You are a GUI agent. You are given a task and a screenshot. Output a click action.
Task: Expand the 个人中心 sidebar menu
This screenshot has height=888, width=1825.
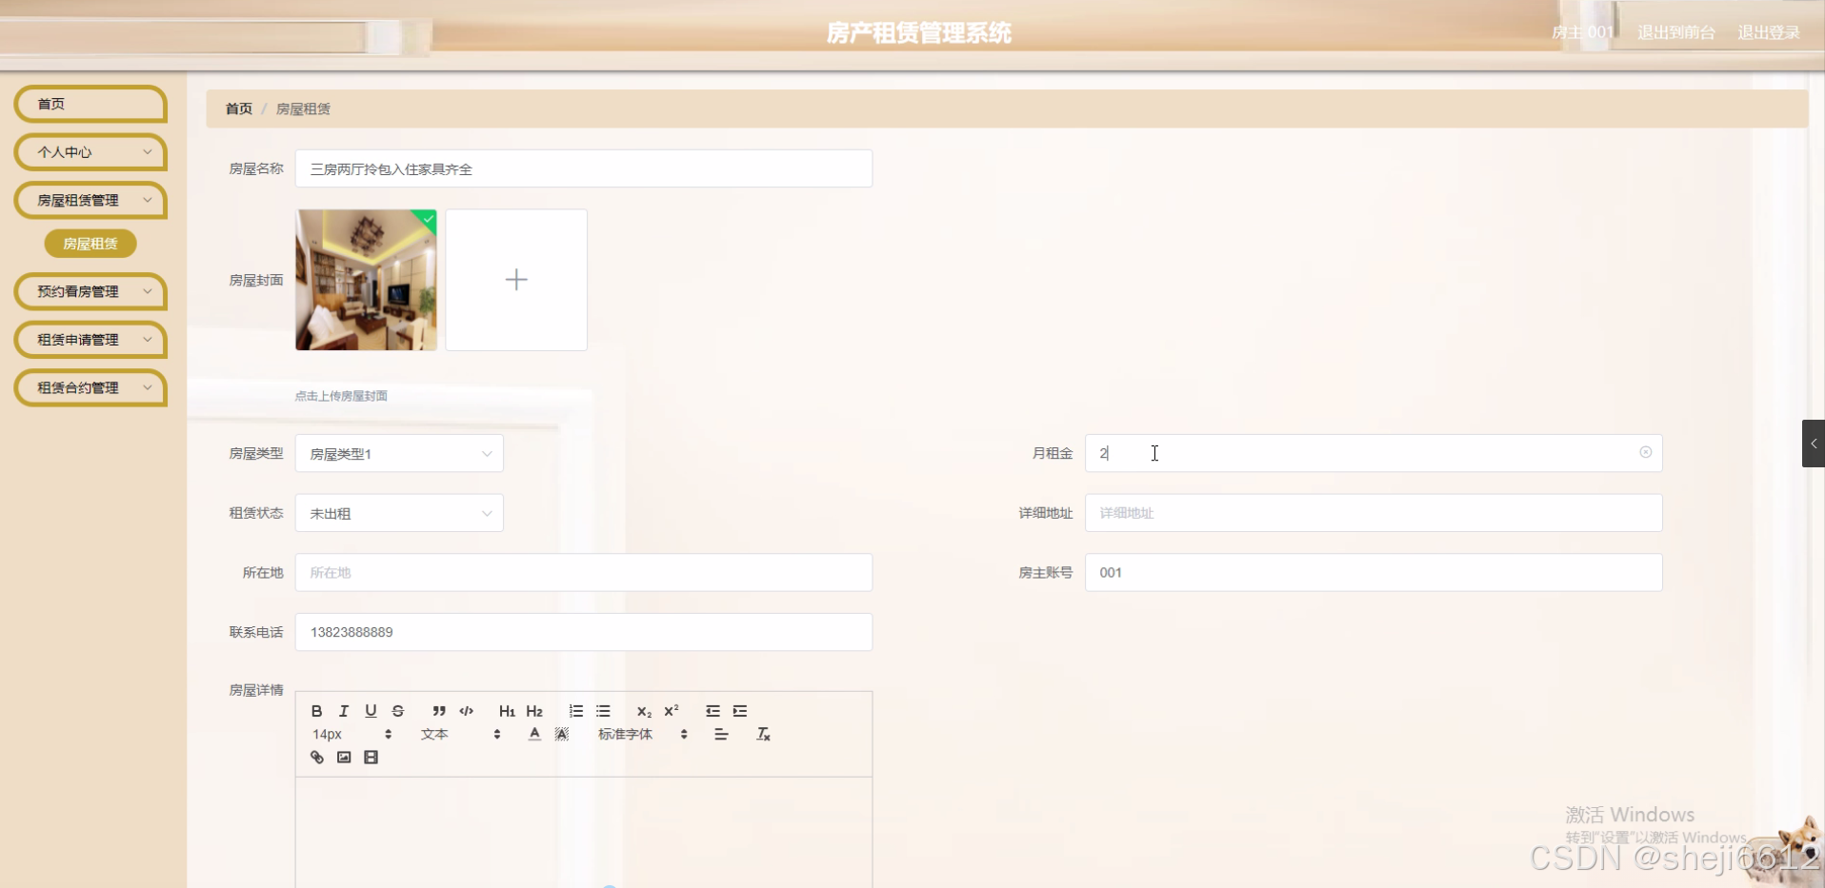click(x=90, y=152)
